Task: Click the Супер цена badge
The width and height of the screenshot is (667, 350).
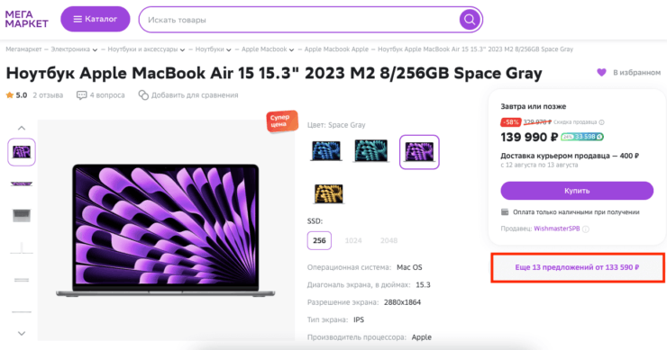Action: (x=282, y=121)
